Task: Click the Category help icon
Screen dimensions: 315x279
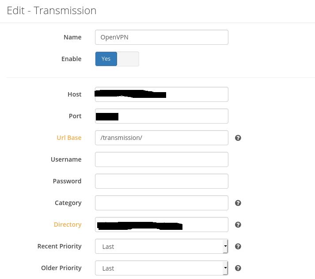Action: point(238,203)
